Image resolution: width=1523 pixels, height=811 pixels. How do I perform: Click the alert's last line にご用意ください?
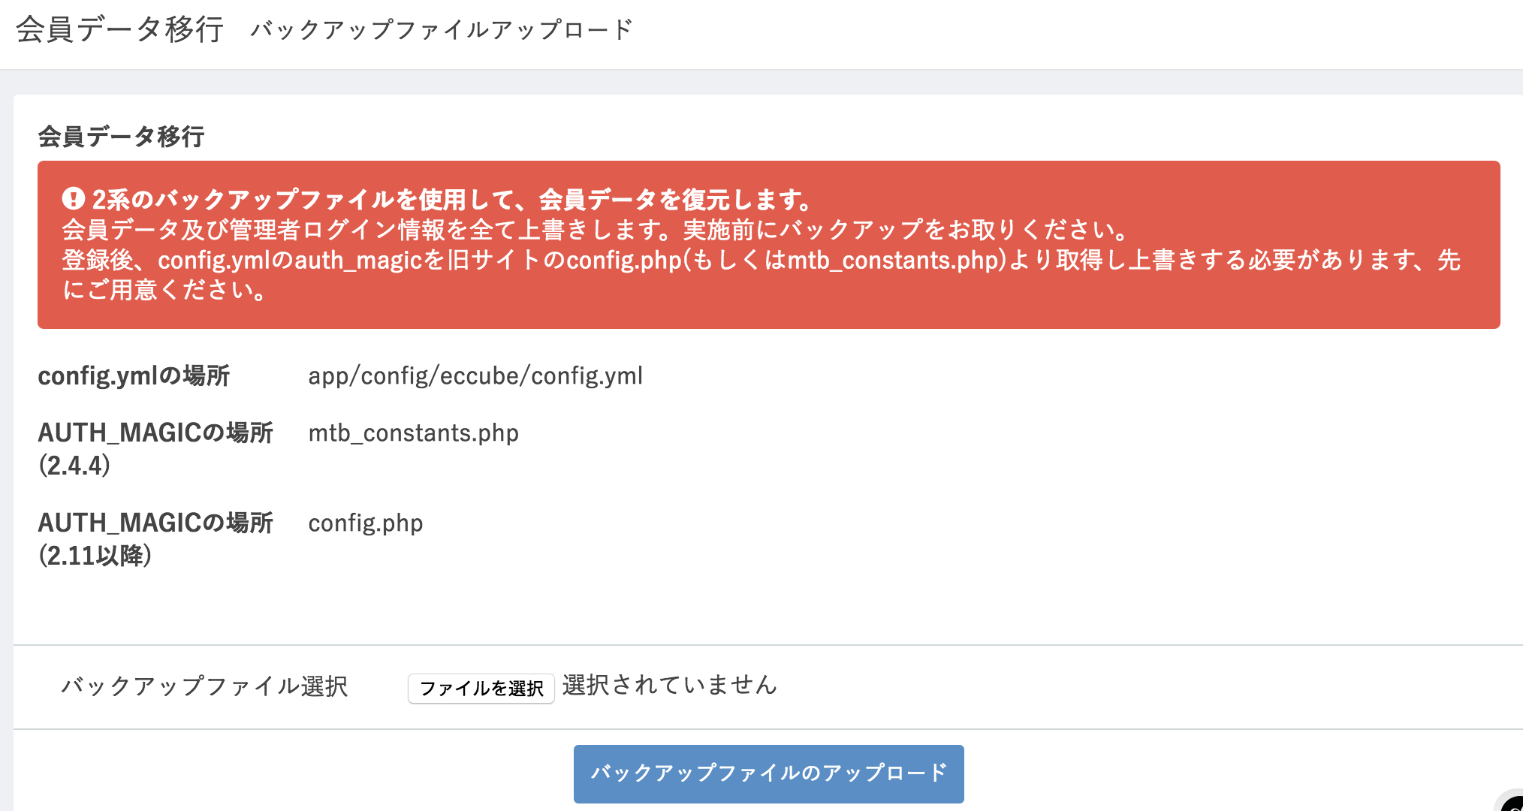click(x=163, y=290)
